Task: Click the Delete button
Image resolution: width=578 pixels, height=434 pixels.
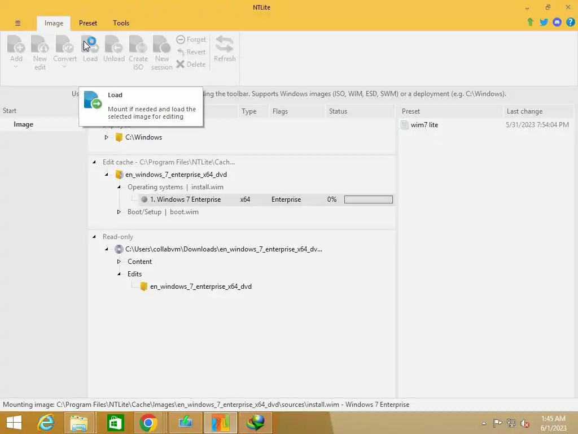Action: (x=191, y=64)
